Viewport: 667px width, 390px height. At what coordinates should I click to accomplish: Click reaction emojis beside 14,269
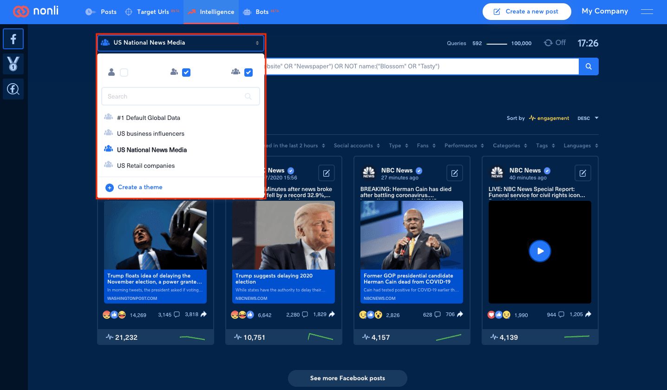tap(114, 315)
